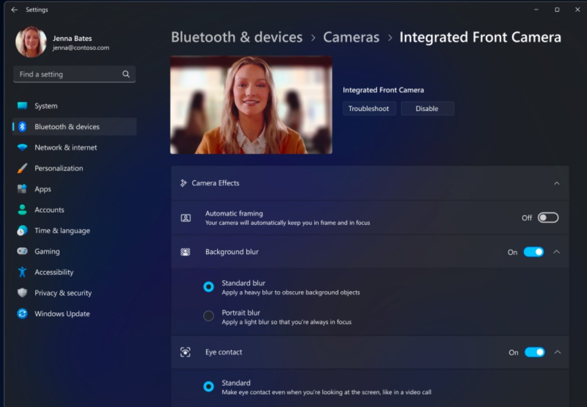
Task: Click the Integrated Front Camera page heading
Action: point(480,37)
